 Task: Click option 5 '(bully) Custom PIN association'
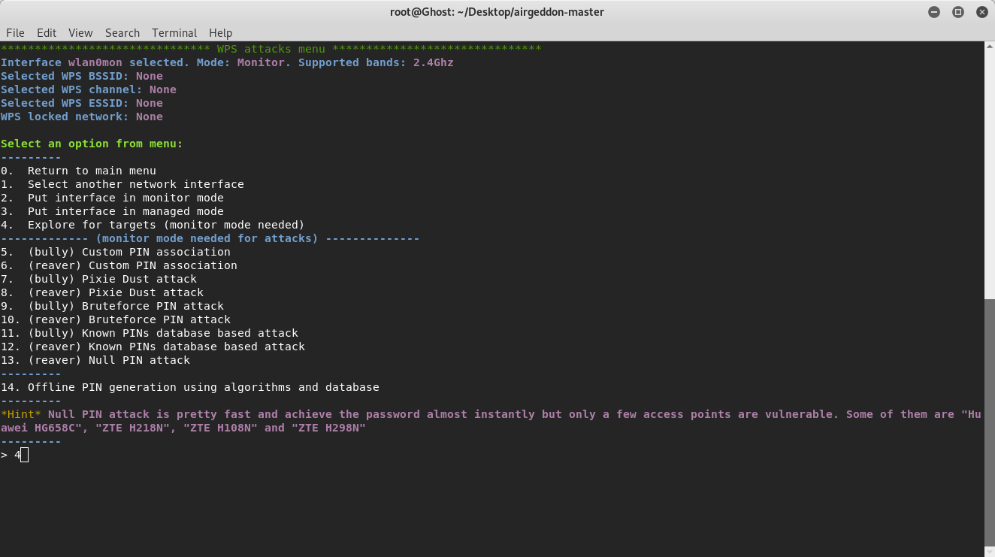coord(116,252)
